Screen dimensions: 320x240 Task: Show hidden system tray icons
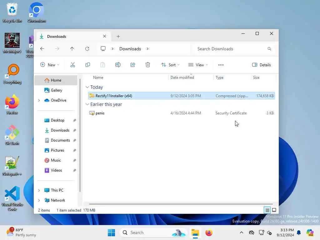tap(242, 232)
